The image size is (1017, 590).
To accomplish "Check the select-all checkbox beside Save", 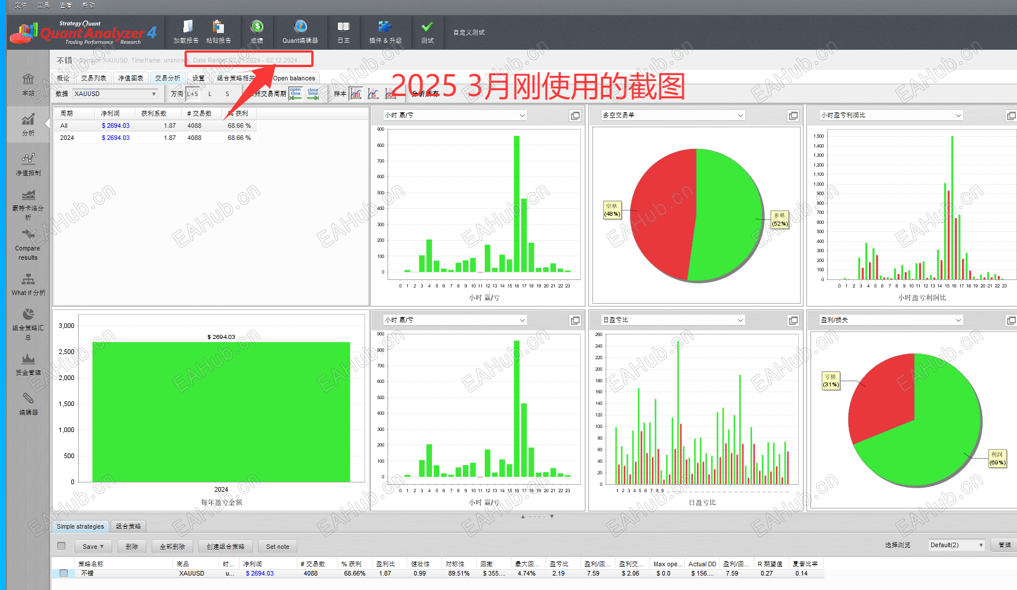I will pos(61,546).
